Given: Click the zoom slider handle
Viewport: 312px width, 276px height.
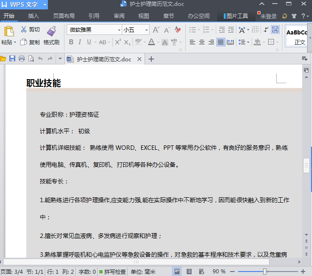Looking at the screenshot, I should tap(265, 272).
